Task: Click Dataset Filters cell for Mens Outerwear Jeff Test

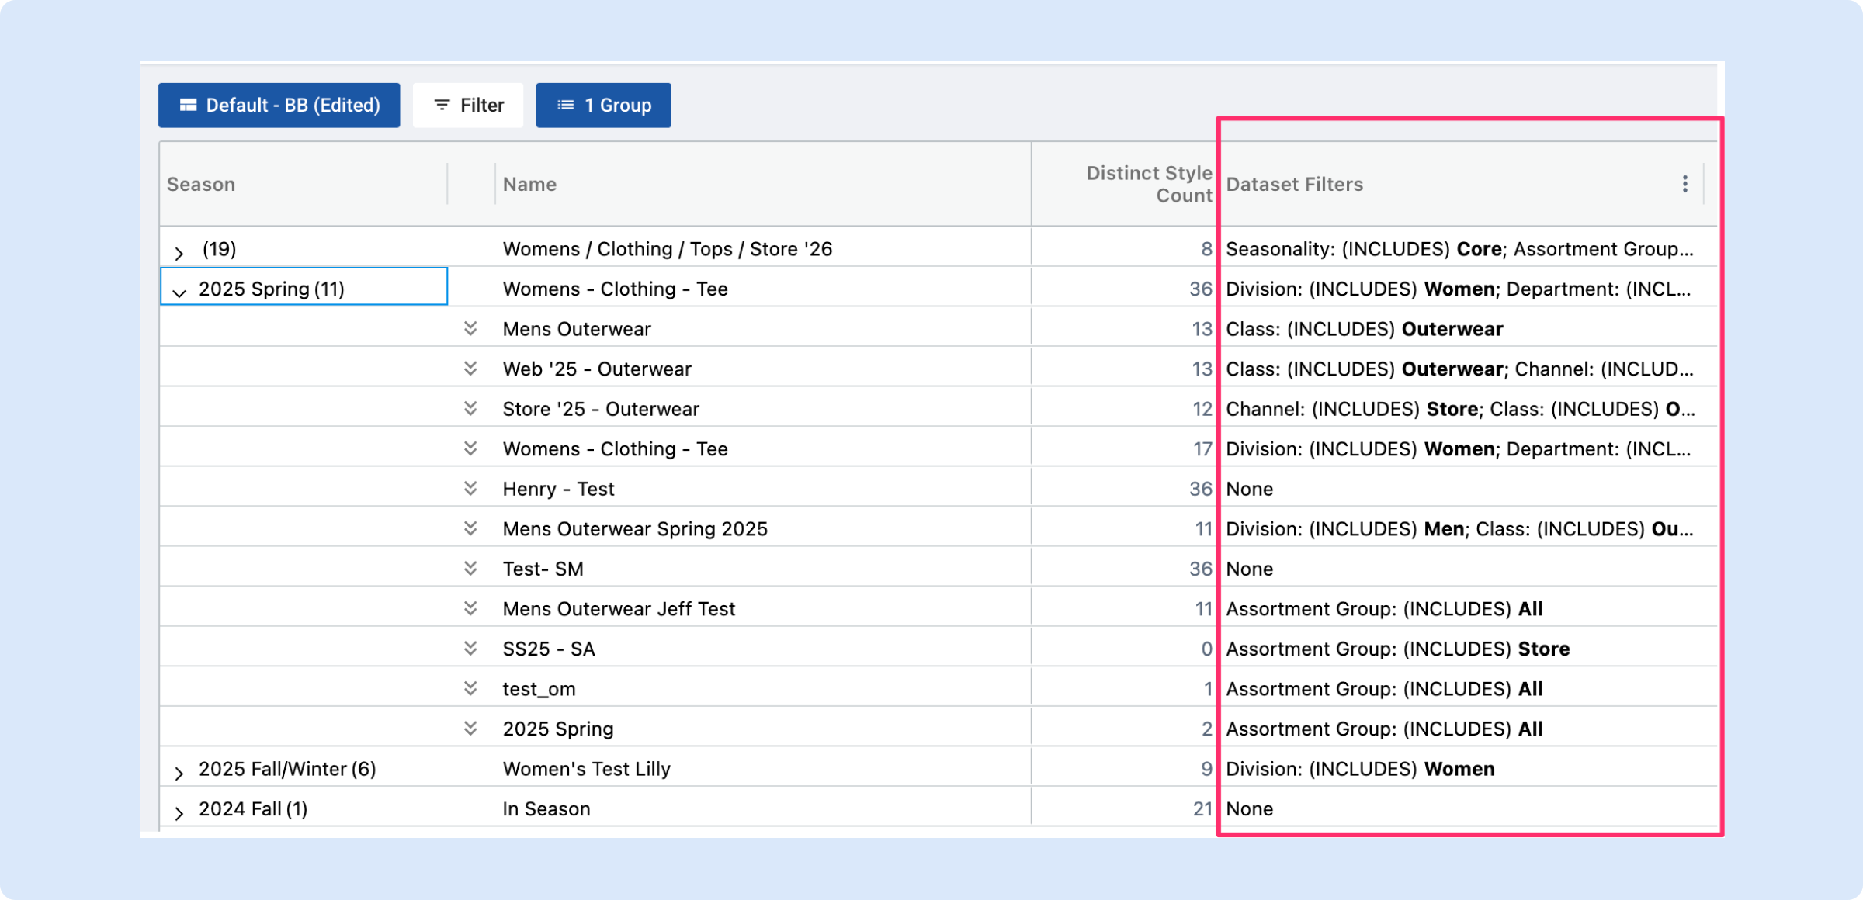Action: [x=1383, y=609]
